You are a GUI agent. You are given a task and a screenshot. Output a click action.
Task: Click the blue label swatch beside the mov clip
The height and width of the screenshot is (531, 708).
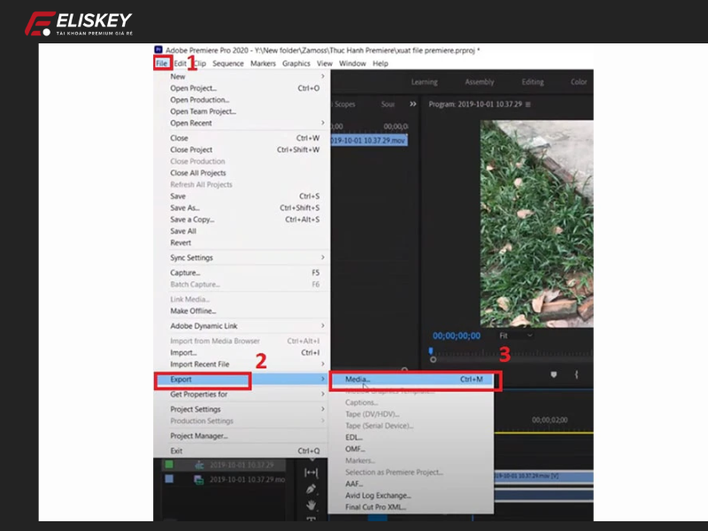168,479
